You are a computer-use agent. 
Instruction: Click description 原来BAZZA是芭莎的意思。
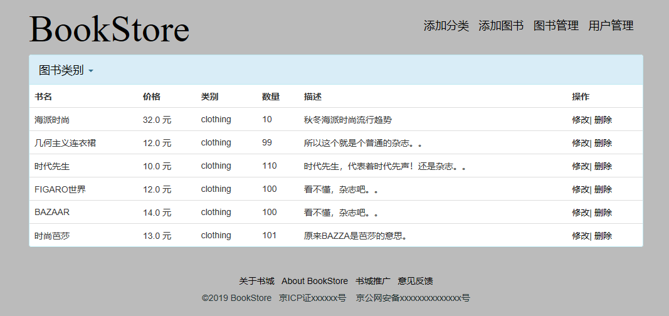(x=356, y=235)
